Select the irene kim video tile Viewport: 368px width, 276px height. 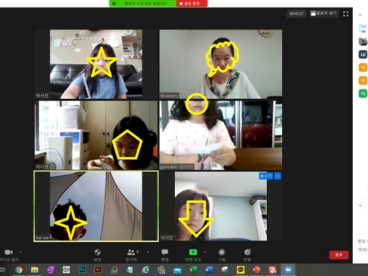point(221,136)
